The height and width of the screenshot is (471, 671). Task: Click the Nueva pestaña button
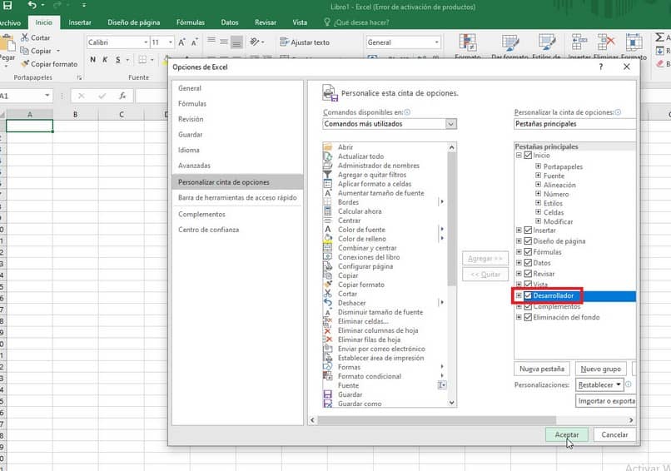pyautogui.click(x=542, y=369)
